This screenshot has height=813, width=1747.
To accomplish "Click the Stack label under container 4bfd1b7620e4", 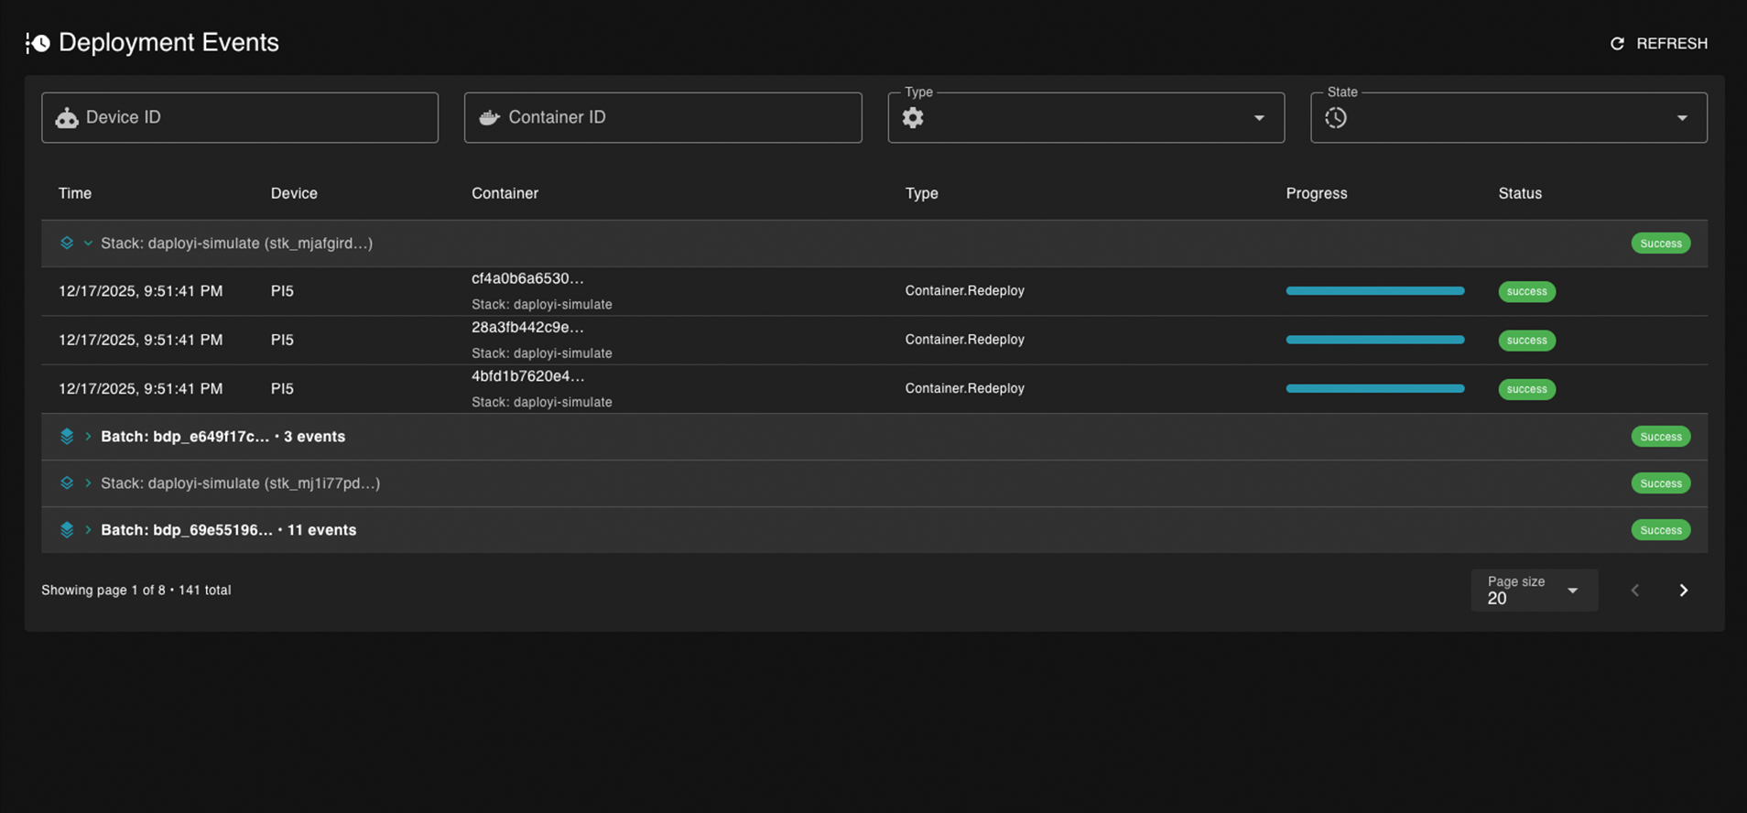I will tap(542, 402).
